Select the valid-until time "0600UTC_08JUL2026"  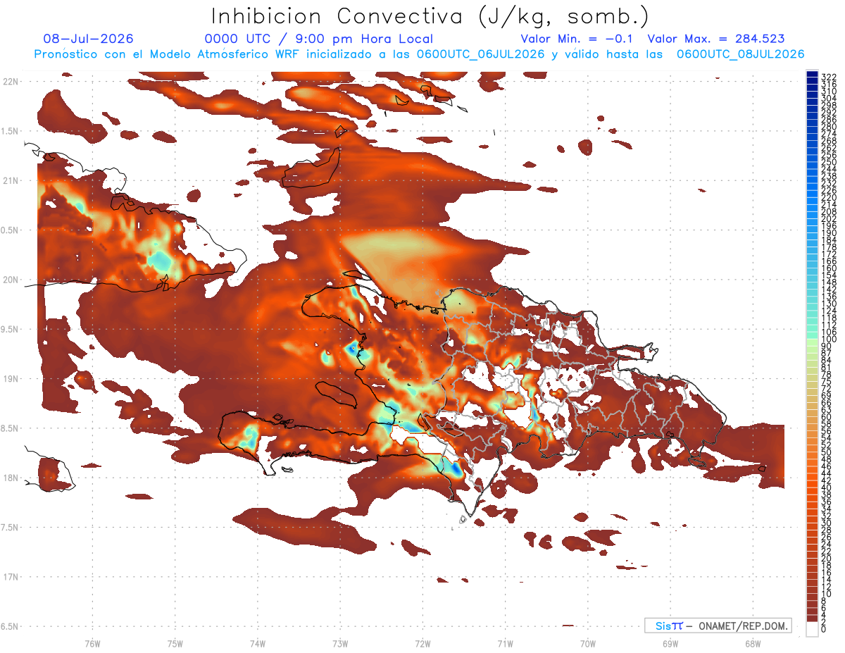point(740,54)
